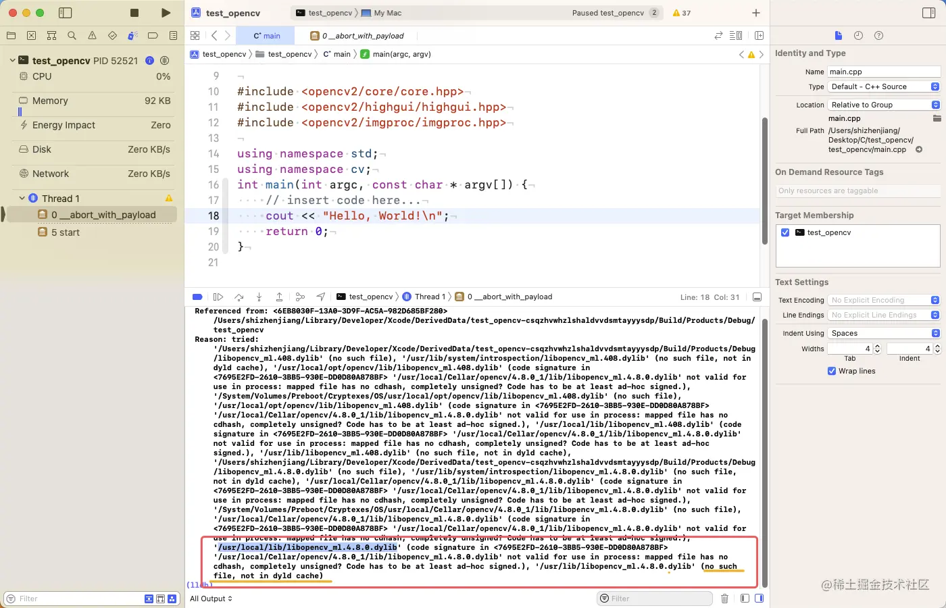This screenshot has width=946, height=608.
Task: Clear console with trash icon
Action: [x=724, y=599]
